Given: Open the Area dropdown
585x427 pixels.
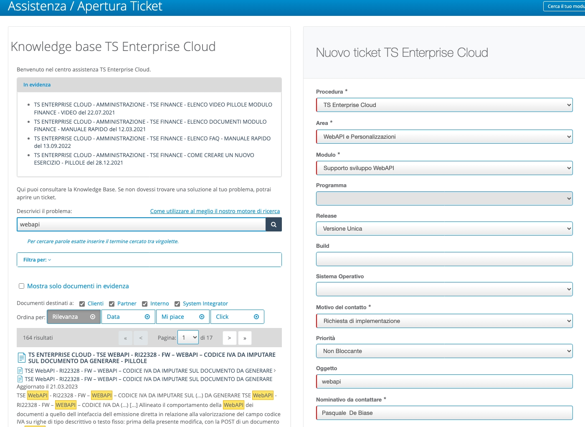Looking at the screenshot, I should point(444,137).
